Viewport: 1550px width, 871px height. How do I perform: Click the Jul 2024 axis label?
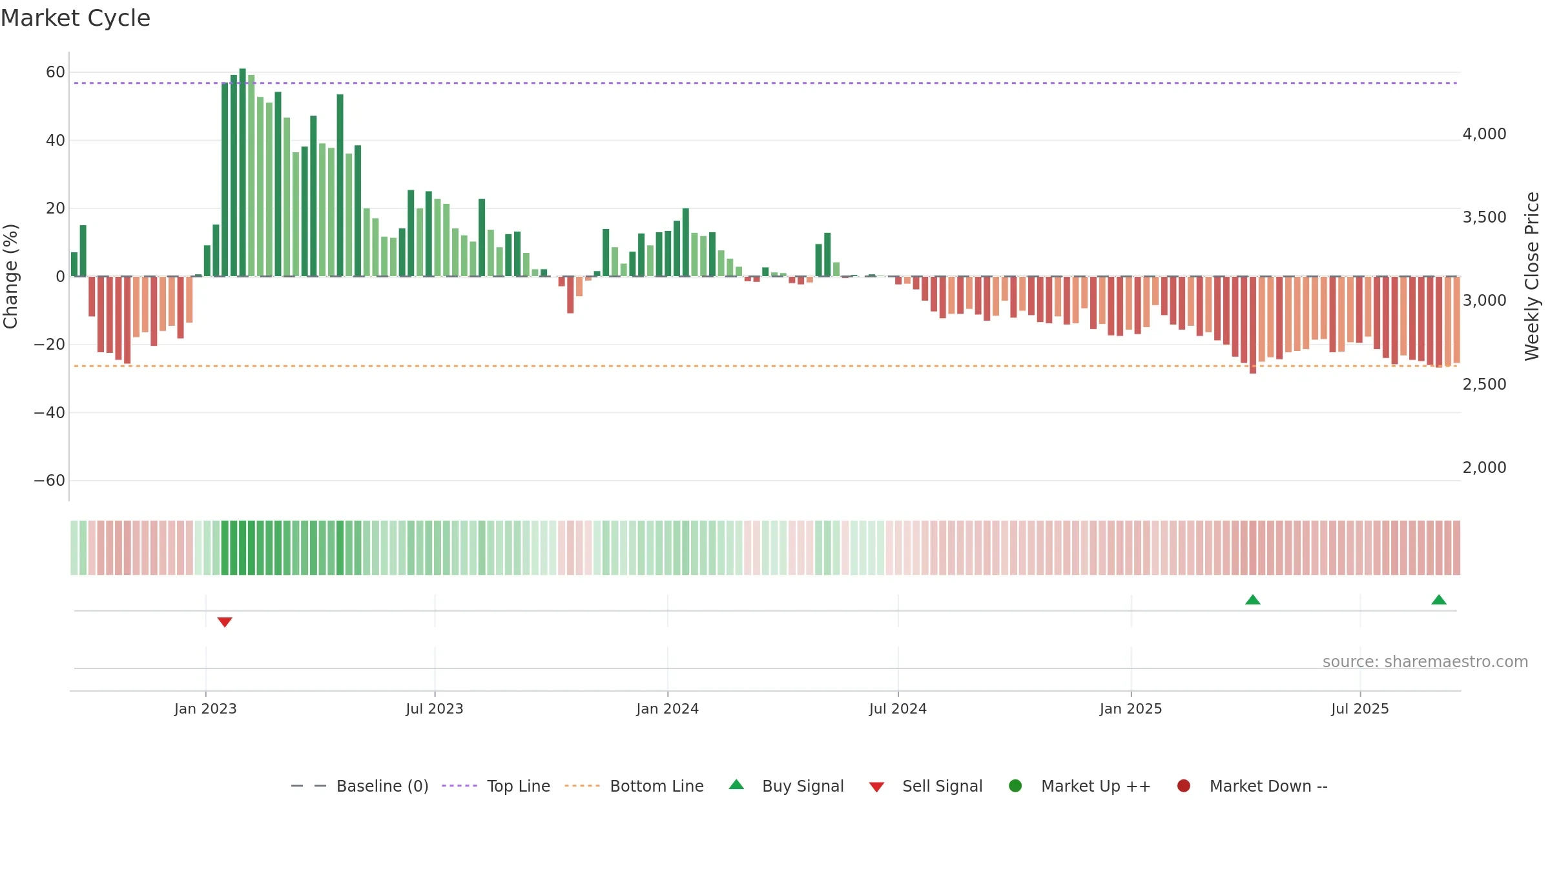898,708
